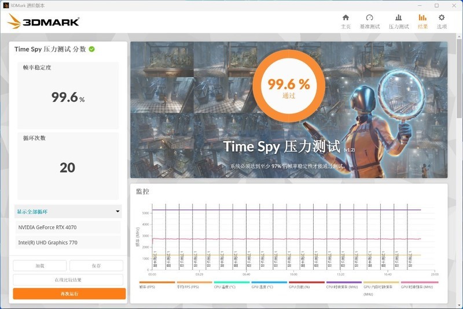Click the 加载 load button
Screen dimensions: 463x309
39,266
